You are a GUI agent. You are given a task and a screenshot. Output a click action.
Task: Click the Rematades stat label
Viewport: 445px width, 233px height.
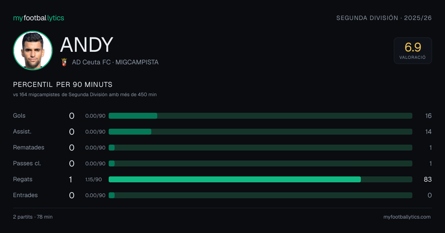pos(29,148)
